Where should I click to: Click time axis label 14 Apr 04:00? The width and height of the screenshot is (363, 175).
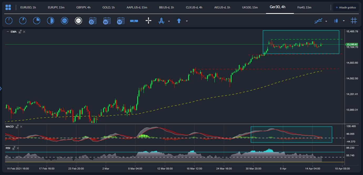pyautogui.click(x=313, y=168)
